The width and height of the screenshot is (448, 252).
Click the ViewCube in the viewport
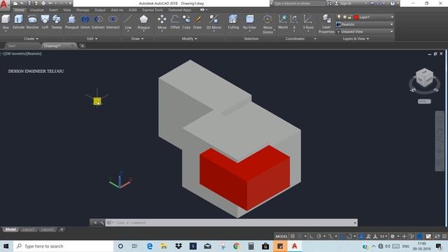pyautogui.click(x=425, y=78)
